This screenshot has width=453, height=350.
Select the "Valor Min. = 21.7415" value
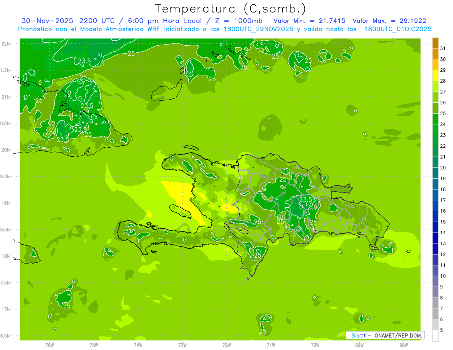pos(310,21)
